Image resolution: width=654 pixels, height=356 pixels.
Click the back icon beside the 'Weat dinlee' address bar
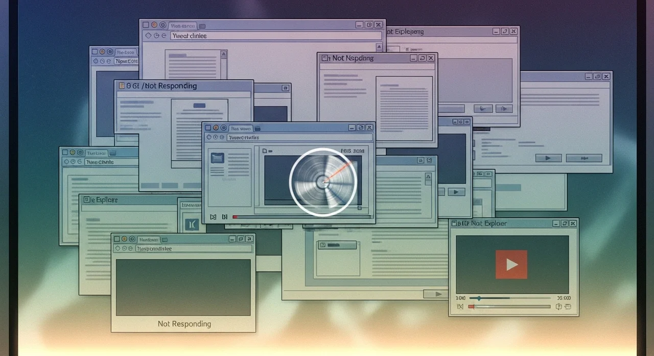pos(148,36)
